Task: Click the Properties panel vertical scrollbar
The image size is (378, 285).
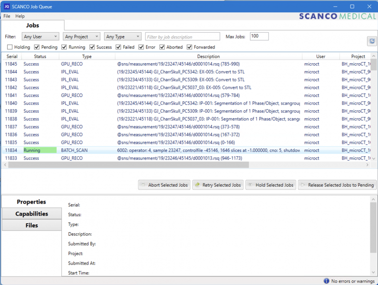Action: pyautogui.click(x=373, y=228)
